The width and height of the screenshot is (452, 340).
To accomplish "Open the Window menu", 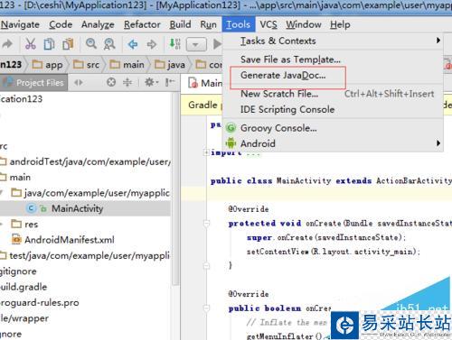I will (x=304, y=24).
